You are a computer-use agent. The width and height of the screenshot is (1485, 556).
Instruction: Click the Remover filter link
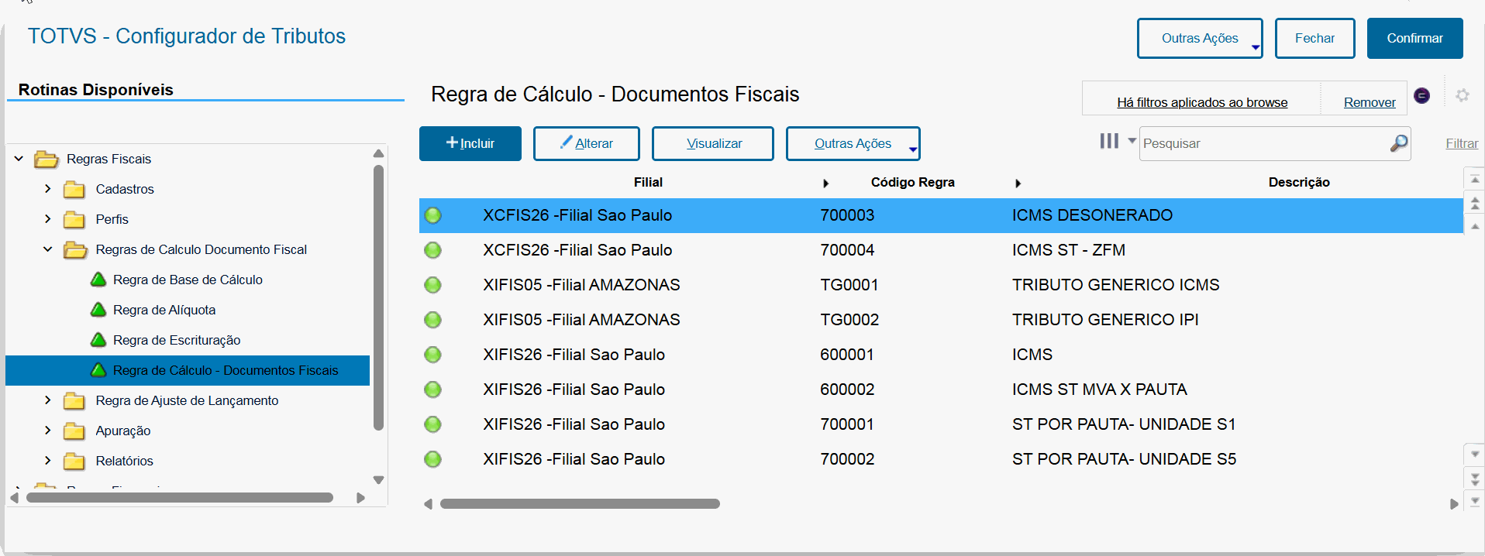(1369, 102)
